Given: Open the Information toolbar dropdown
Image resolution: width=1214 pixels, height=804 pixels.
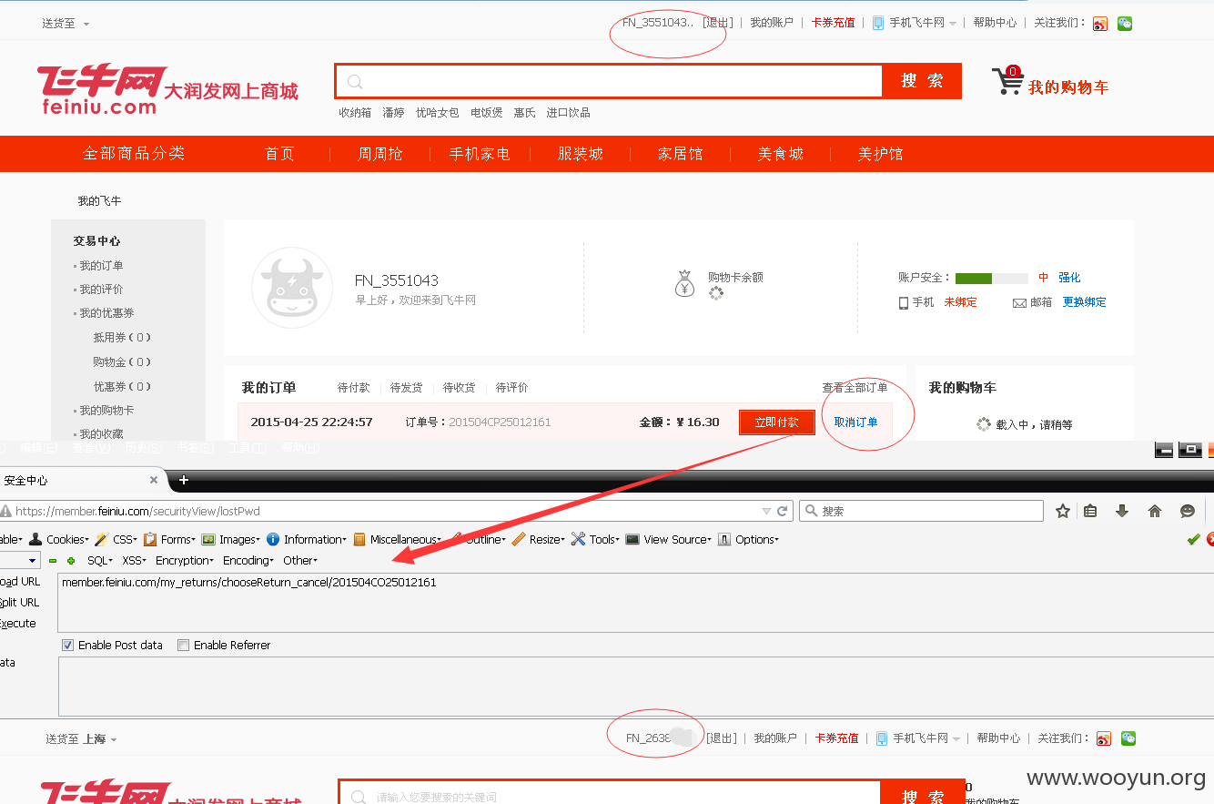Looking at the screenshot, I should [307, 539].
